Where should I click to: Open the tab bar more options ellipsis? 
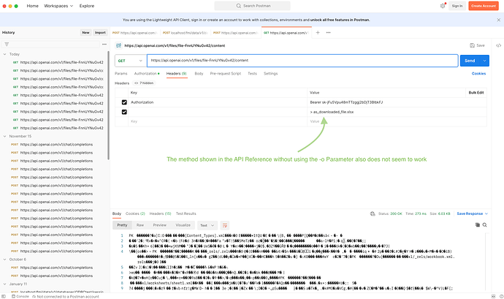pos(328,32)
